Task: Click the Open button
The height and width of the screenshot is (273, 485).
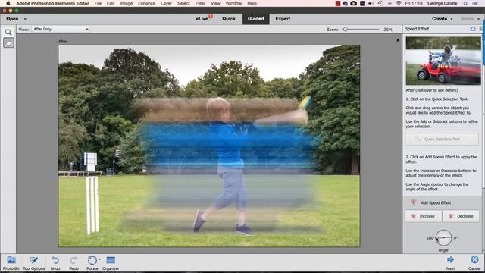Action: click(12, 19)
